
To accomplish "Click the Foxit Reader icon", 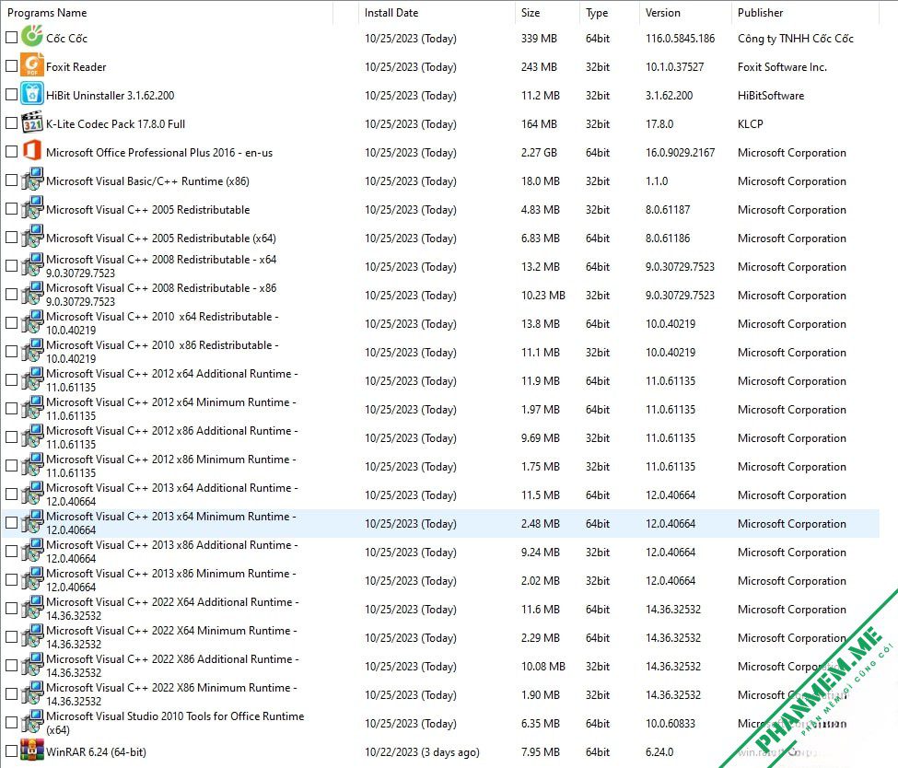I will 32,65.
